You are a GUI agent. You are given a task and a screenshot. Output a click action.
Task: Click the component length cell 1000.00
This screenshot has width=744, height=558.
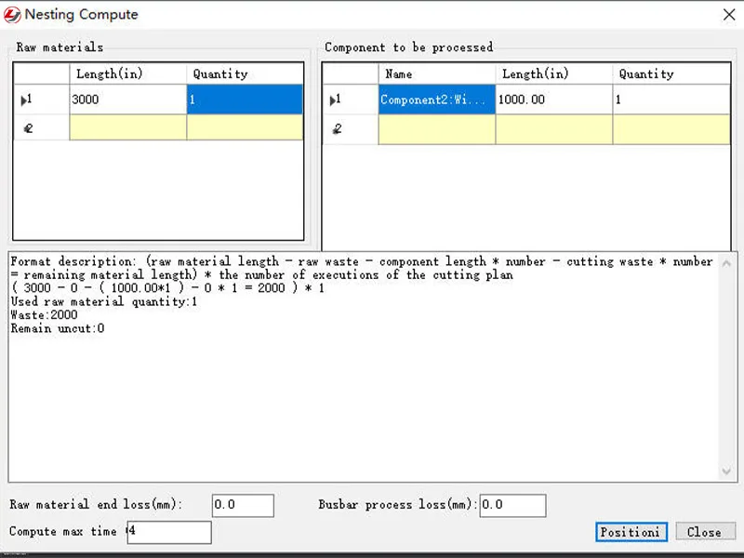coord(553,100)
